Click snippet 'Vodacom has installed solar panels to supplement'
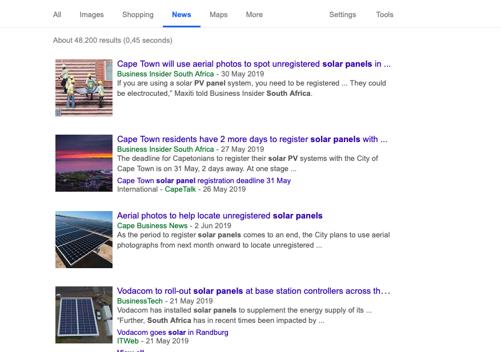 point(245,315)
